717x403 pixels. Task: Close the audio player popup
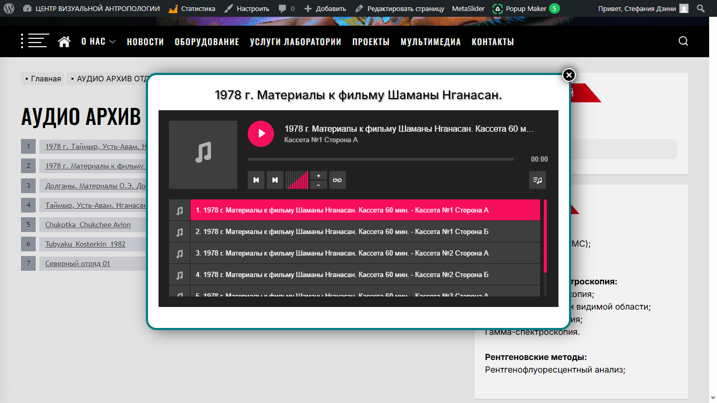(x=569, y=75)
